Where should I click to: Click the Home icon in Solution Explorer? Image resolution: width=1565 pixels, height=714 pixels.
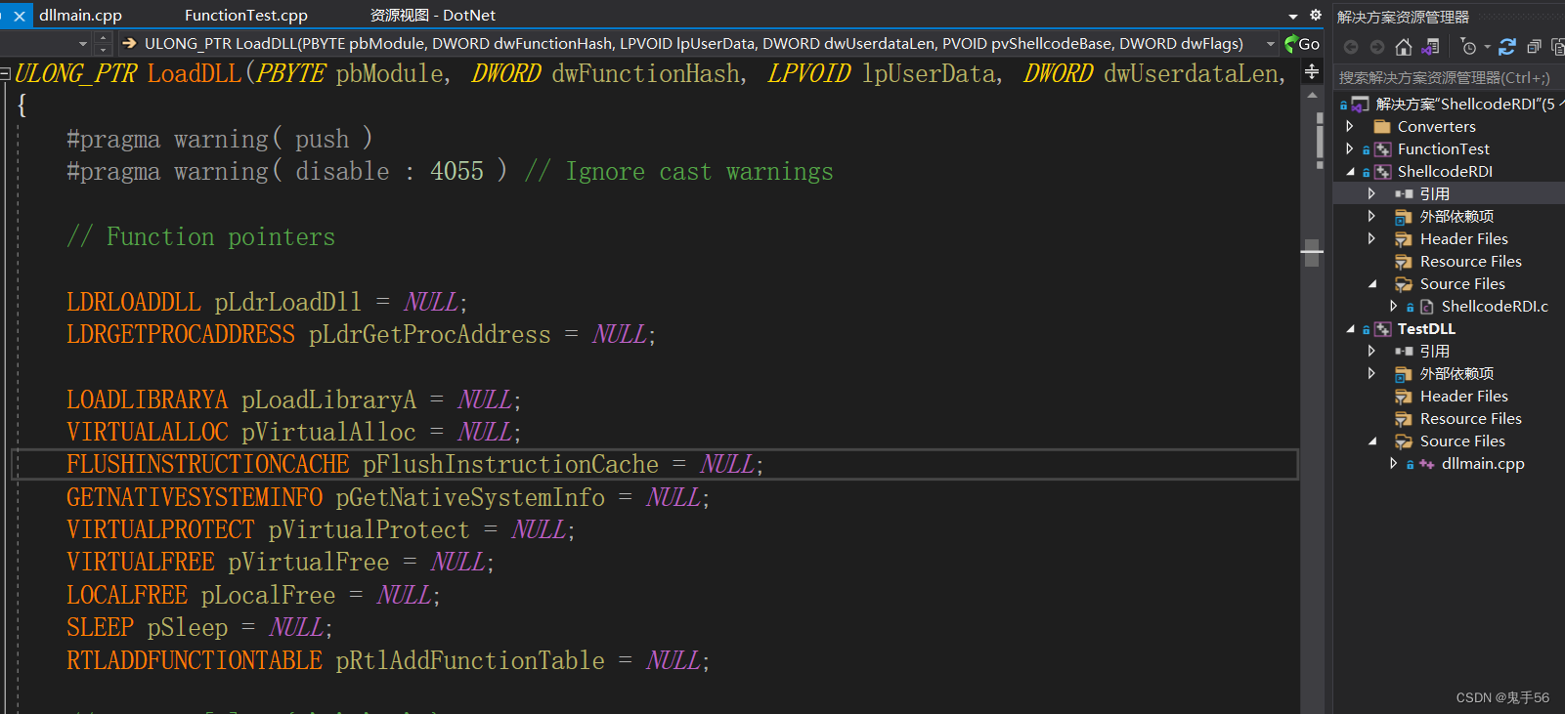[x=1404, y=47]
